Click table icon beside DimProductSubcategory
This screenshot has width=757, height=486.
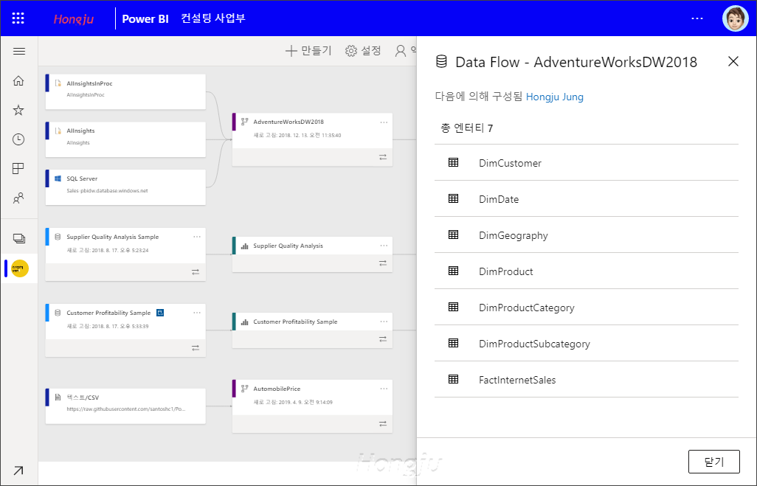(x=453, y=343)
